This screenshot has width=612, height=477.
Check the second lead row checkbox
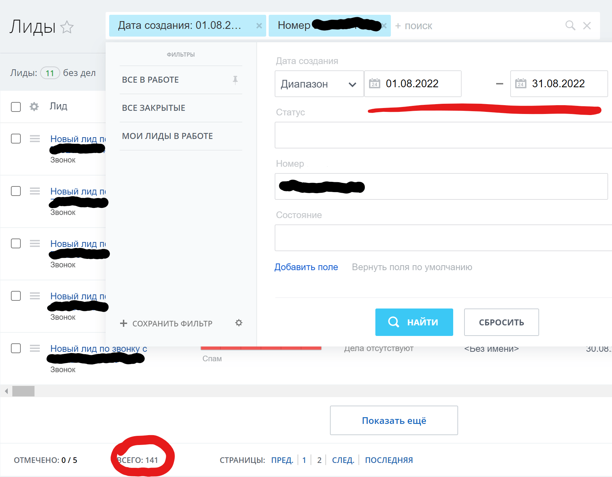(16, 191)
